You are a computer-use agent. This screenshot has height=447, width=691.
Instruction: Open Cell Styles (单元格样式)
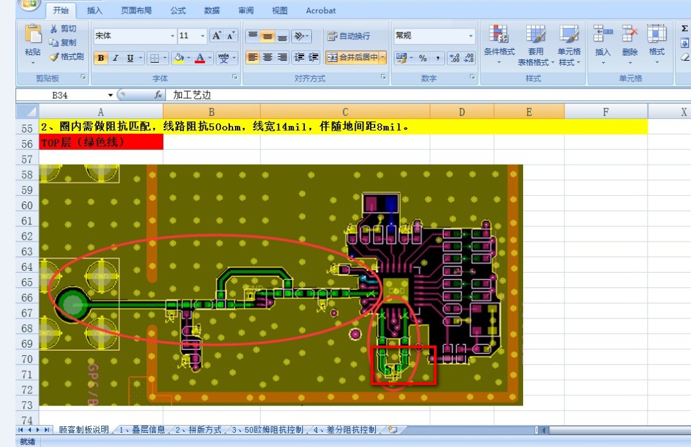(x=569, y=45)
